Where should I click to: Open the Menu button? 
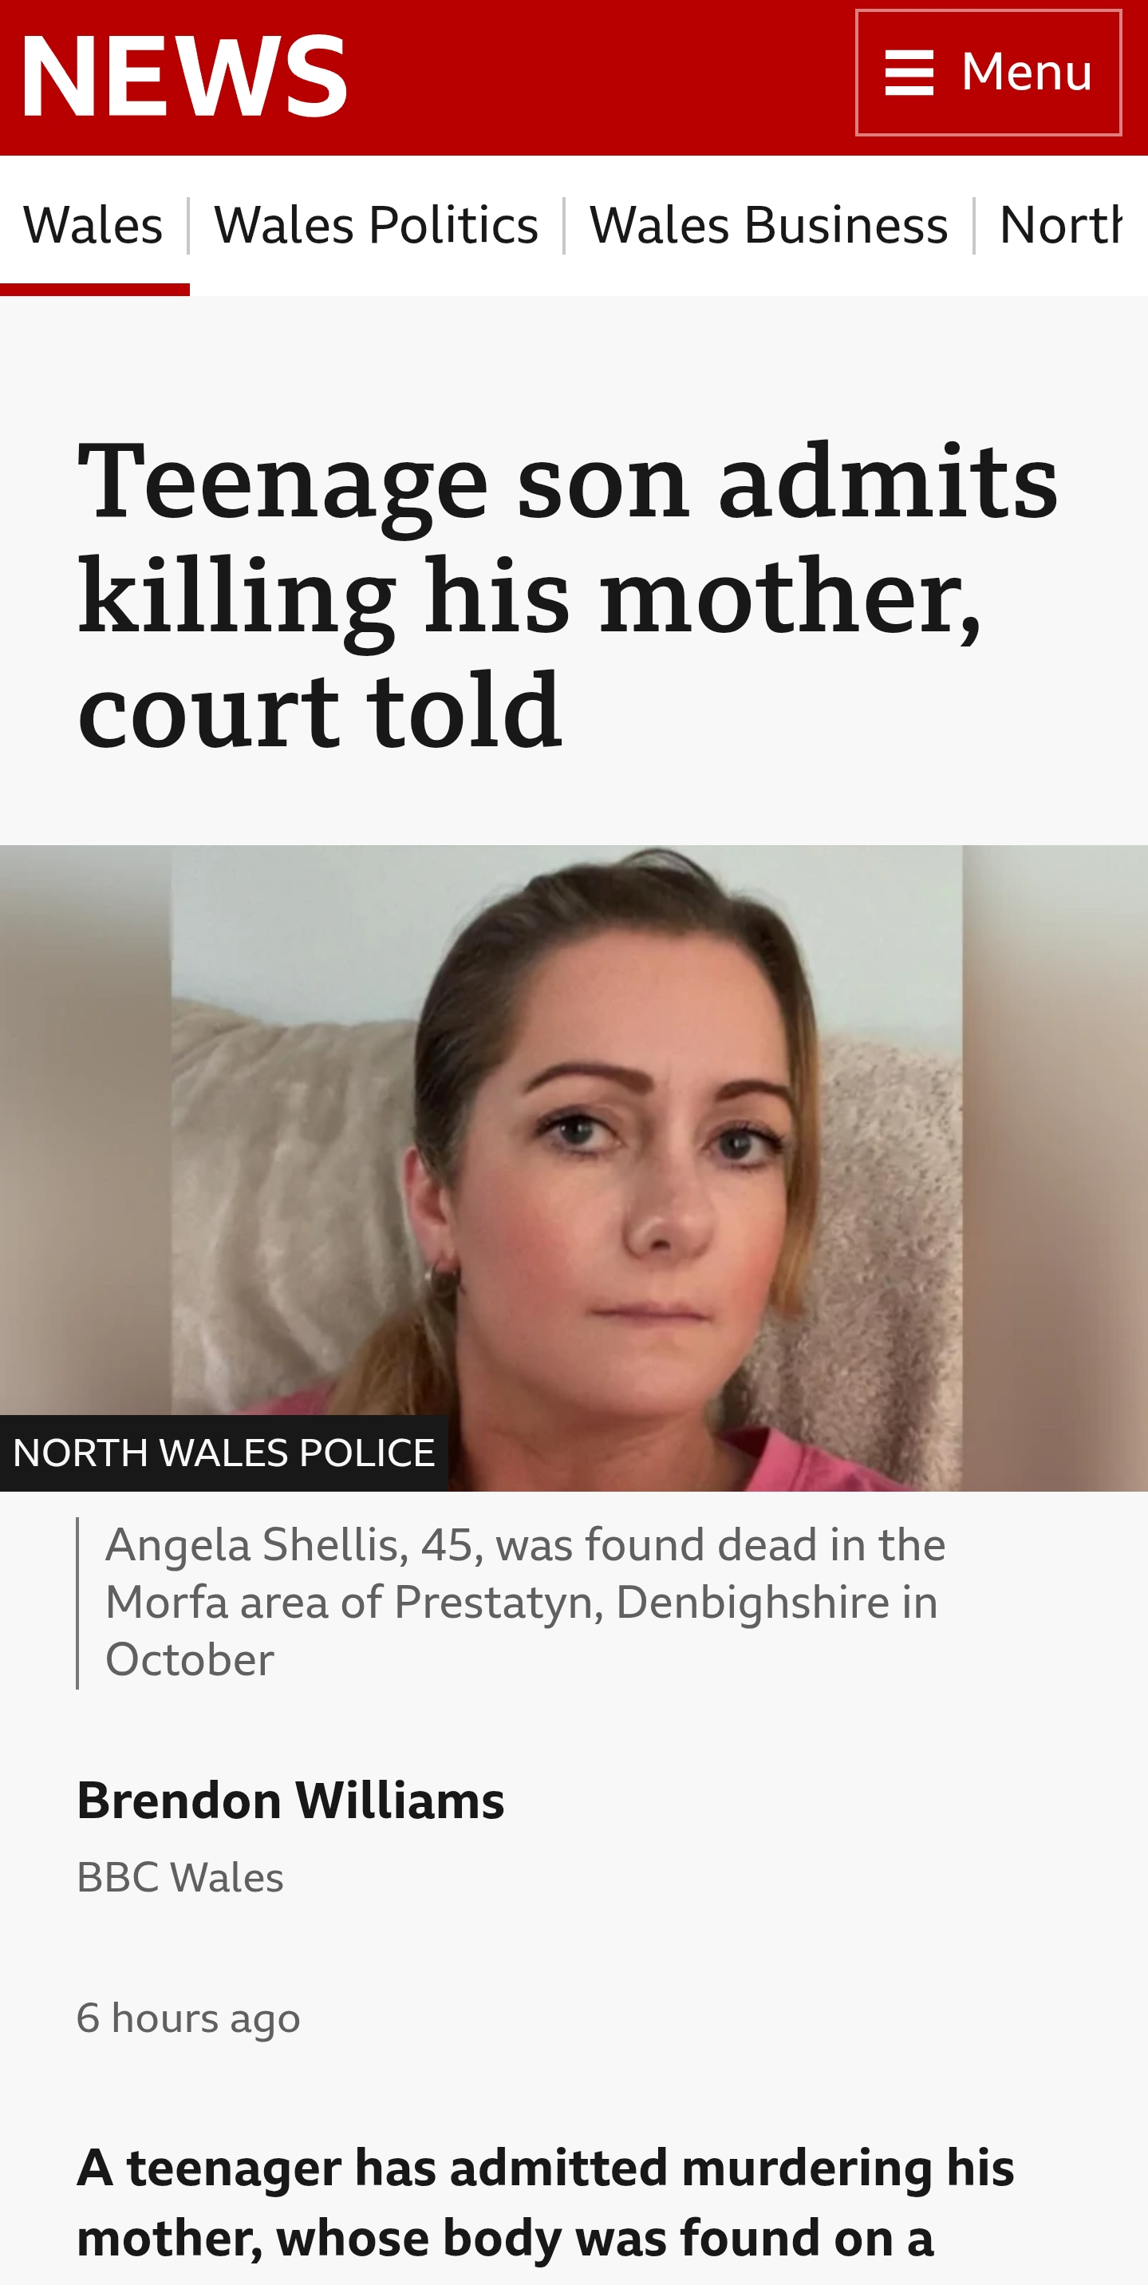click(988, 72)
